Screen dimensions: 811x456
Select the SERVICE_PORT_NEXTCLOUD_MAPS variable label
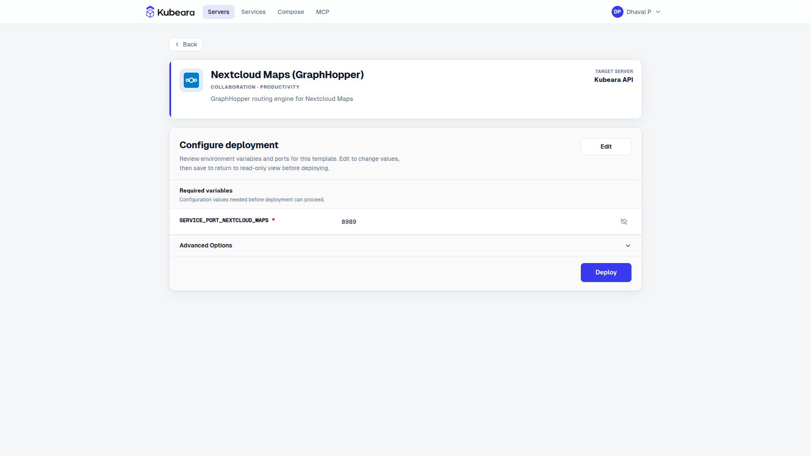click(x=224, y=220)
